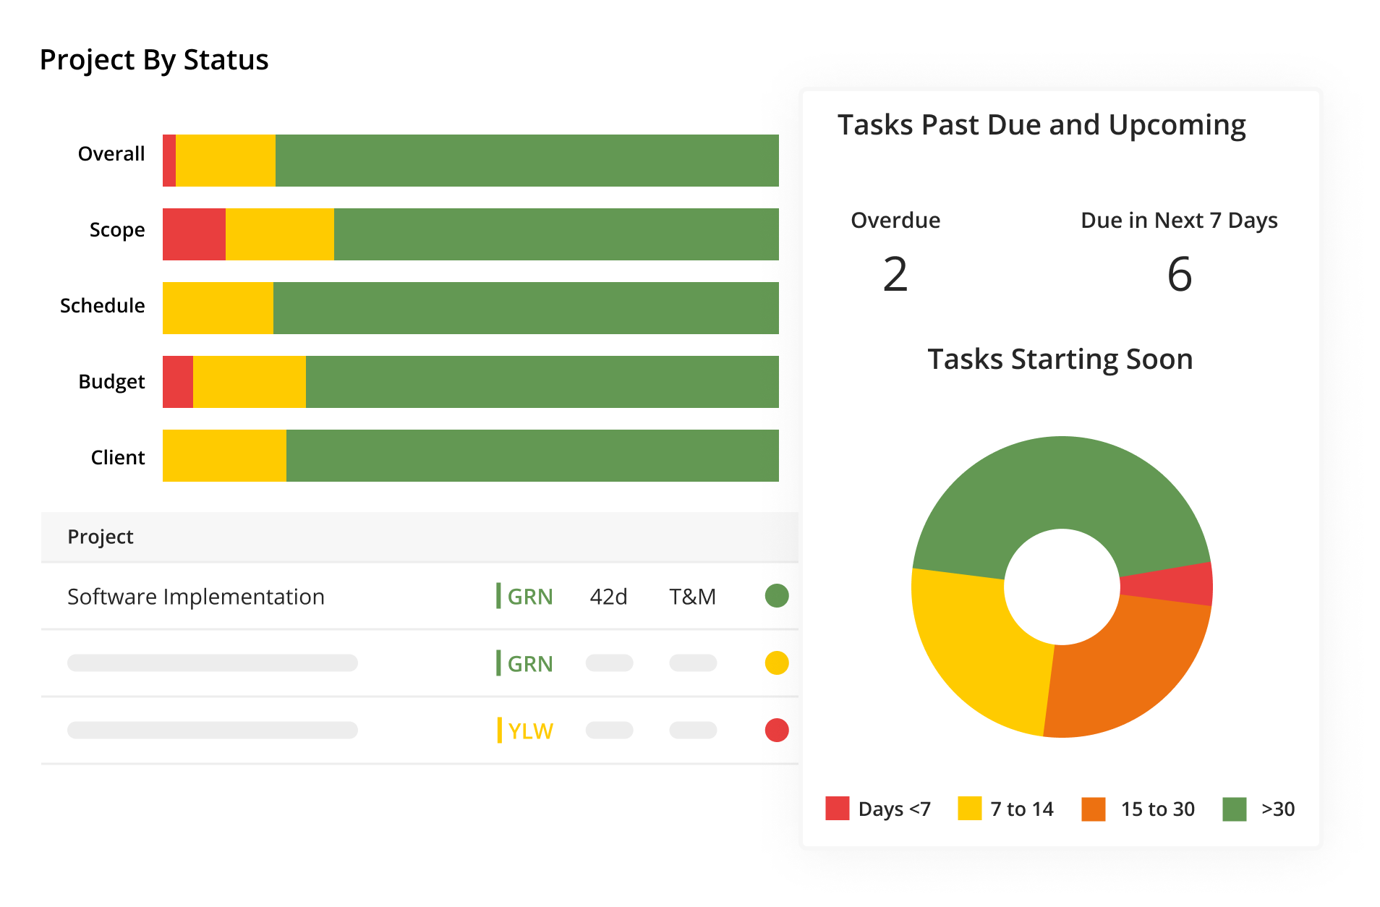
Task: Select green segment of the Overall bar
Action: [527, 161]
